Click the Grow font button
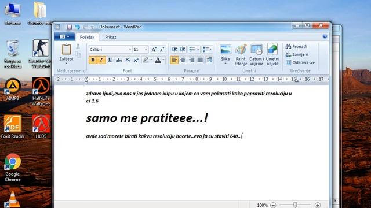Viewport: 371px width, 208px height. click(154, 50)
